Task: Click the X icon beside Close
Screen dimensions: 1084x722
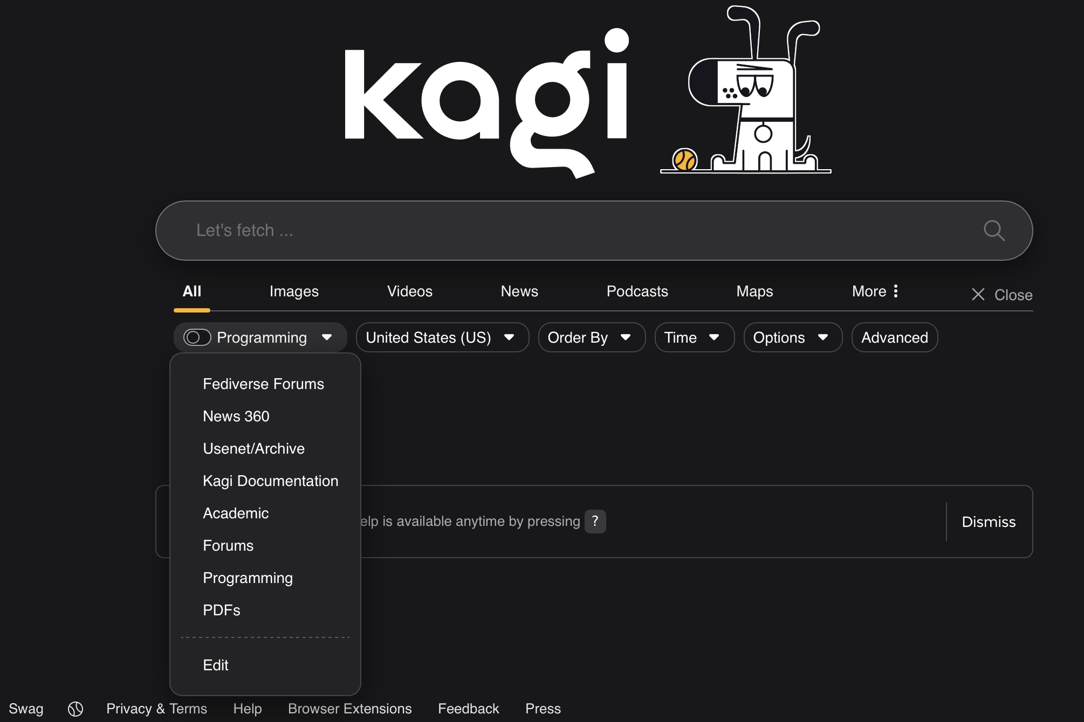Action: [978, 295]
